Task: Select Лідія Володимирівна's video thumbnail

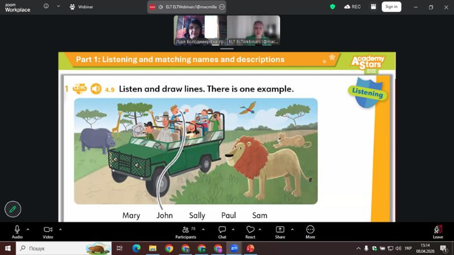Action: (x=200, y=31)
